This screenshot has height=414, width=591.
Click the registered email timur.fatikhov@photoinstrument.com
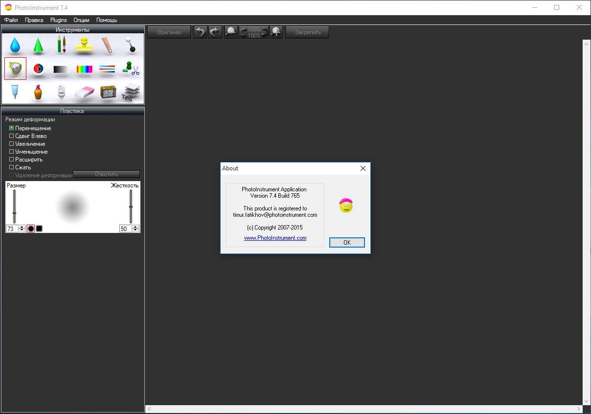pos(275,215)
